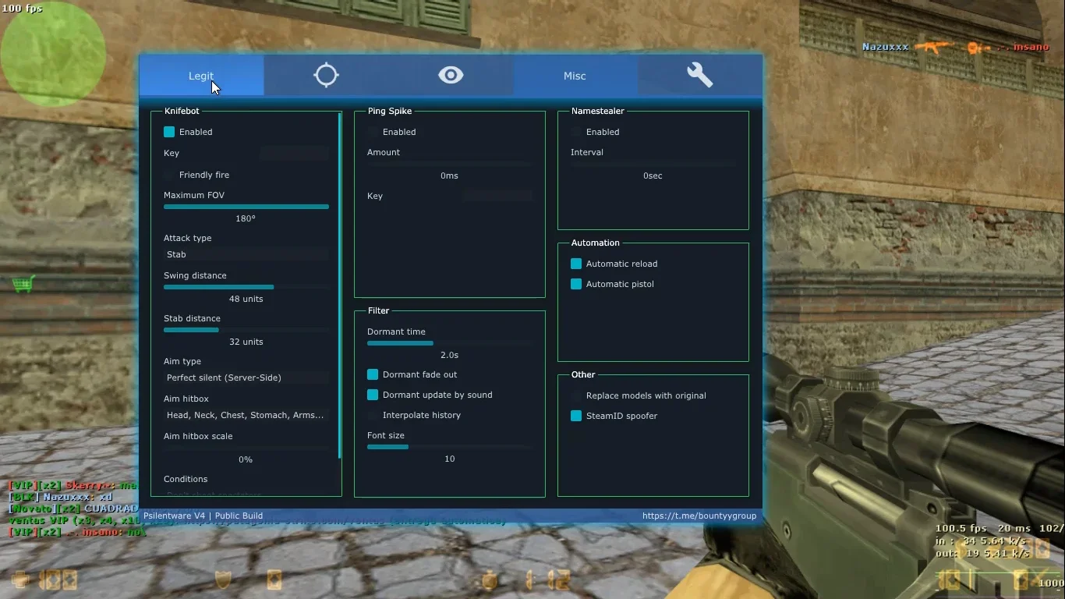Toggle Automatic reload checkbox

[x=576, y=264]
